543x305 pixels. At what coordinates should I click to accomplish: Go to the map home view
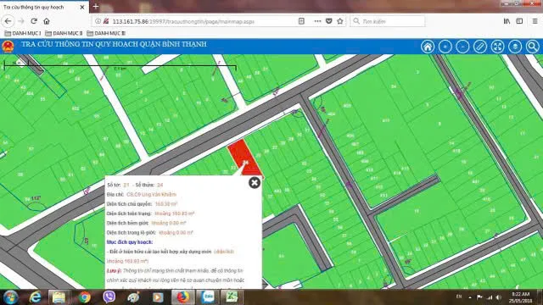[x=428, y=47]
